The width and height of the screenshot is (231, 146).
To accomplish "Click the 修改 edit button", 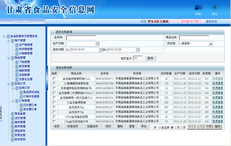I will pos(108,126).
